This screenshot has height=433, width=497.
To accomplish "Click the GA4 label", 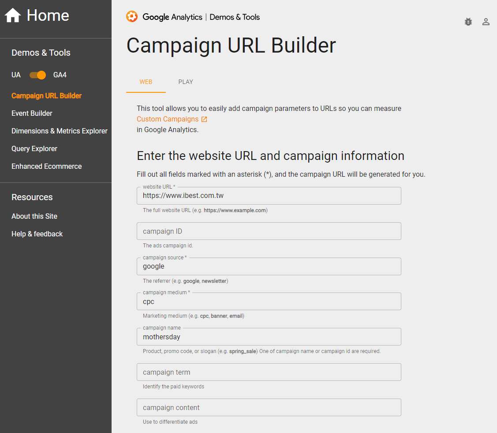I will (x=60, y=75).
